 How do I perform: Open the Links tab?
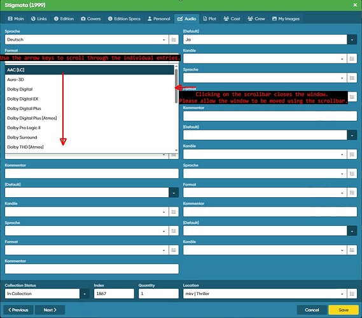[39, 18]
